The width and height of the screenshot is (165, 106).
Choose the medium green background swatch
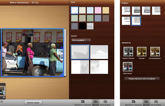tap(90, 18)
